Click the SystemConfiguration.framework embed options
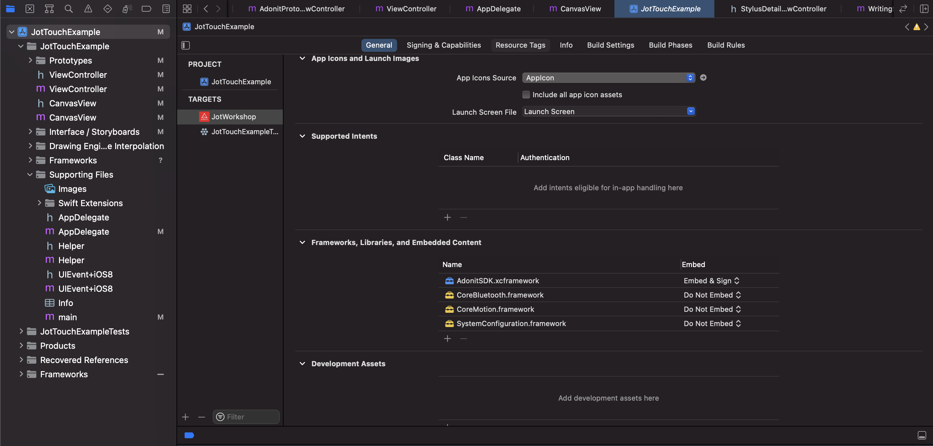 click(712, 323)
